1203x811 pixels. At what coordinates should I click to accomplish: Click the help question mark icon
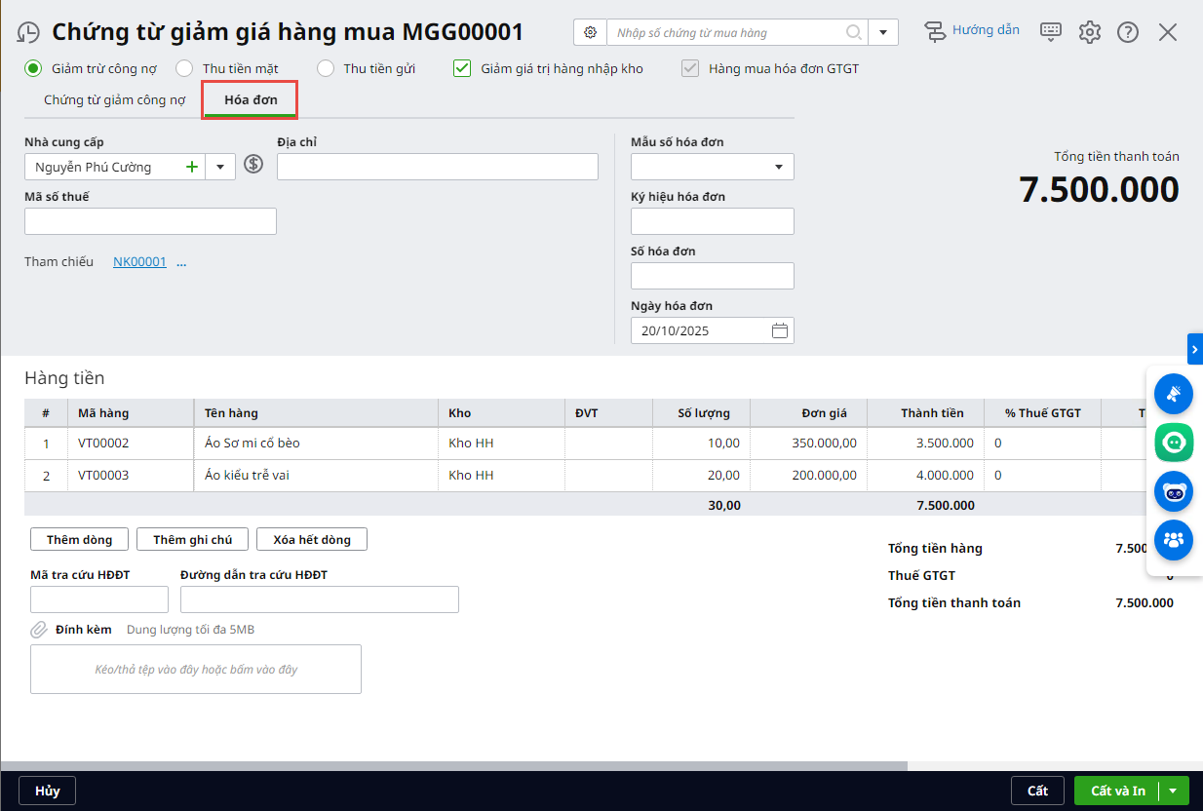(x=1128, y=32)
